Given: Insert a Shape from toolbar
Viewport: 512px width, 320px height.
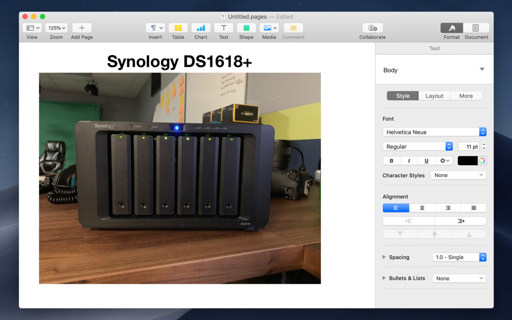Looking at the screenshot, I should 246,28.
